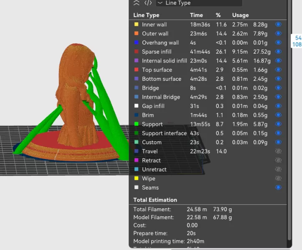Click the Top surface red swatch
Image resolution: width=302 pixels, height=250 pixels.
136,70
